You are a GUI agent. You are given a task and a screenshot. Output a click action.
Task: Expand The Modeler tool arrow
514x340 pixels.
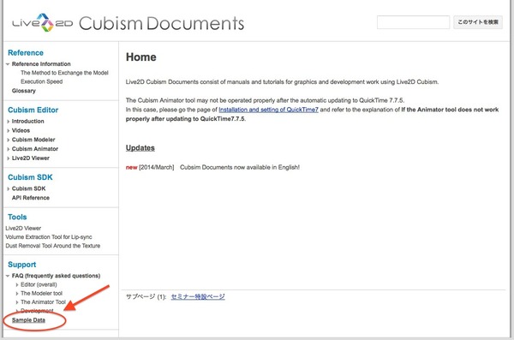click(17, 294)
